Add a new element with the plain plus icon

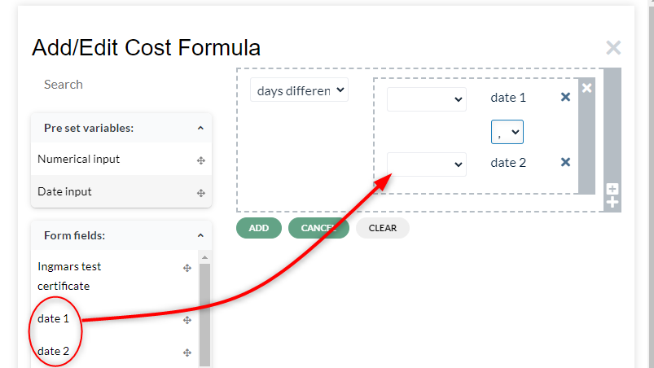[x=612, y=203]
